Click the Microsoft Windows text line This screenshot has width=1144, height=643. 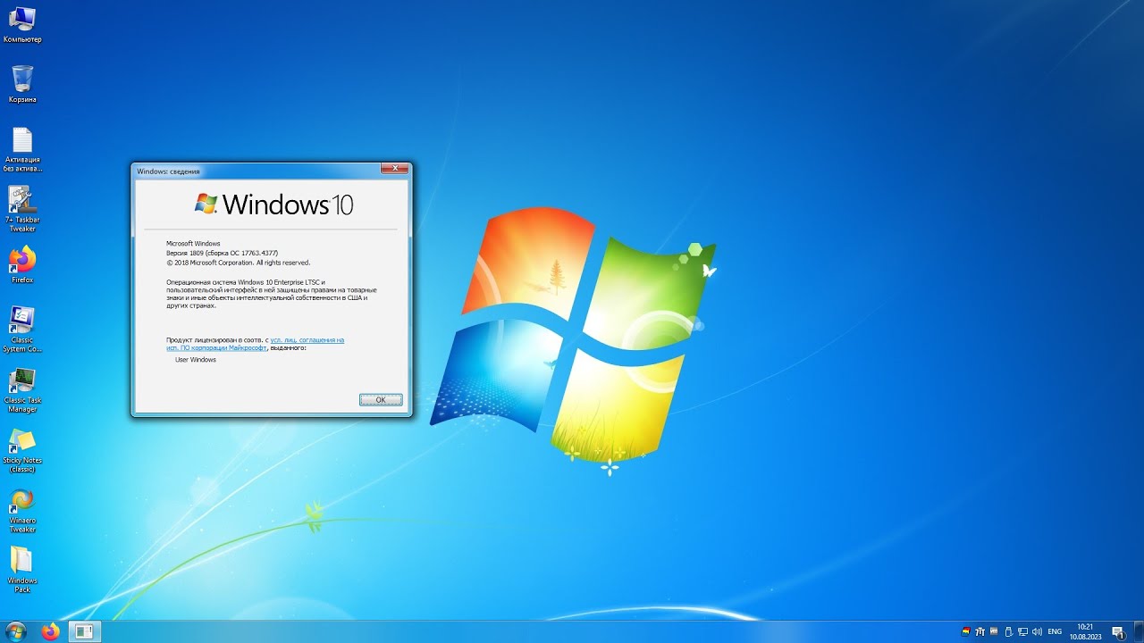click(193, 243)
